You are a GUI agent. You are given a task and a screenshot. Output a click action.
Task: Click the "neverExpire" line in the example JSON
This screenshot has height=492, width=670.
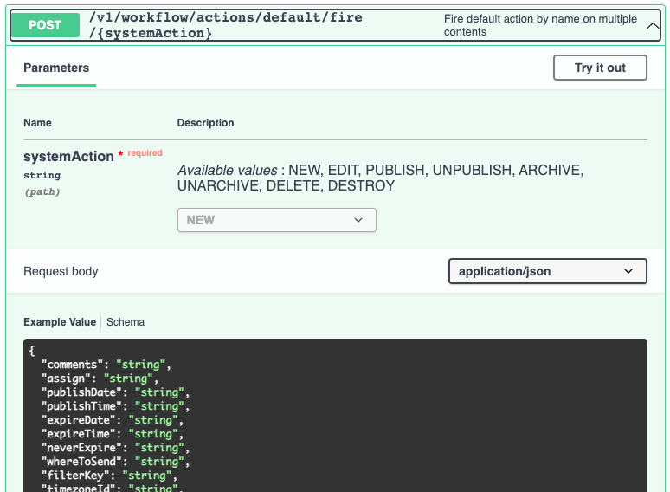115,448
